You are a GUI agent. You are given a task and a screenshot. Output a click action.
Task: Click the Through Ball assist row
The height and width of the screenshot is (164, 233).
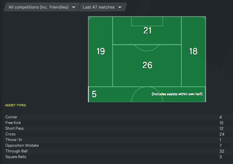pos(16,151)
